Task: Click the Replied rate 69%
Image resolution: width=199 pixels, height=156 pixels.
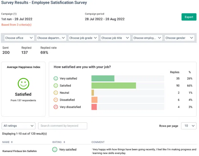Action: 44,53
